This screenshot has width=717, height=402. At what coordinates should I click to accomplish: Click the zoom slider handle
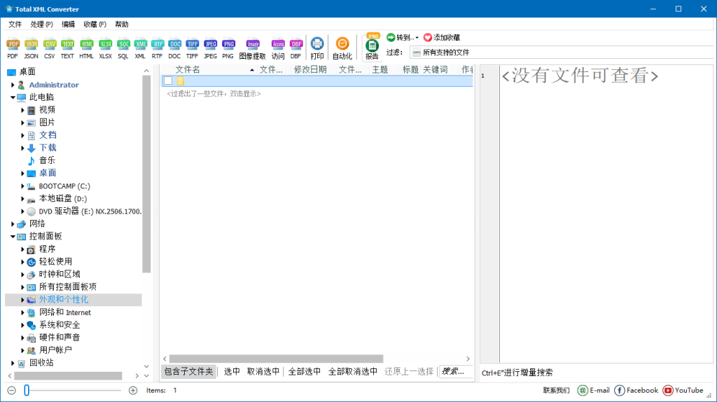click(27, 390)
